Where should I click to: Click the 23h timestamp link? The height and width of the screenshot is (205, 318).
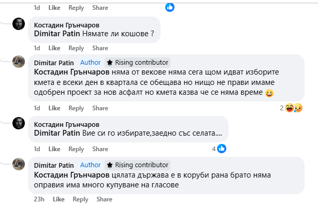coord(39,199)
